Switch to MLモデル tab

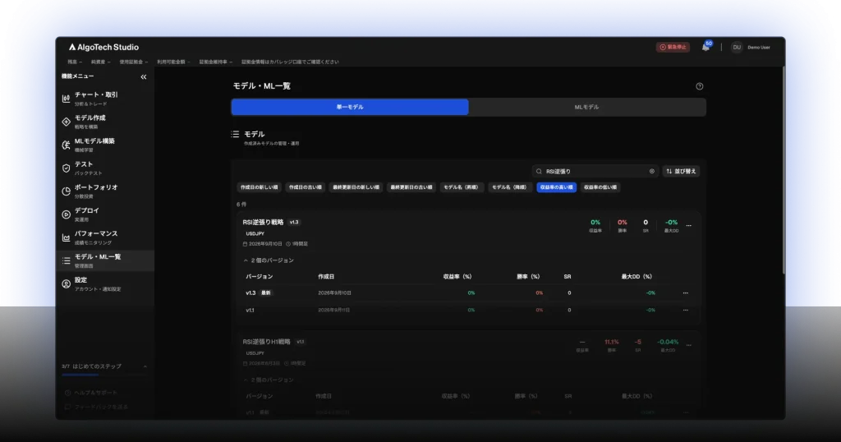[586, 108]
